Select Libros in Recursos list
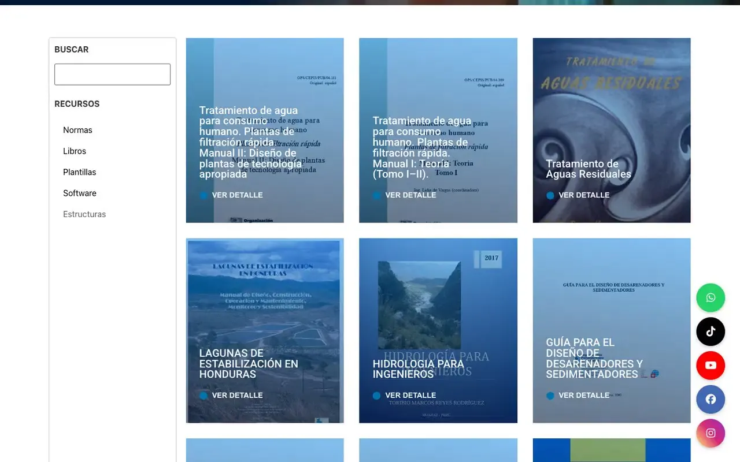740x462 pixels. tap(75, 151)
